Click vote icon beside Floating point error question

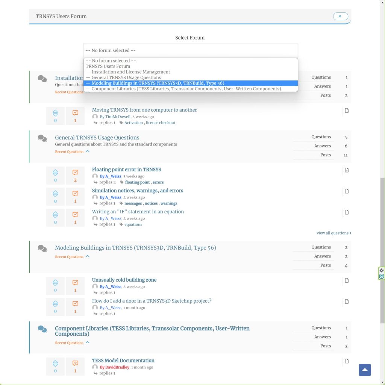click(55, 173)
